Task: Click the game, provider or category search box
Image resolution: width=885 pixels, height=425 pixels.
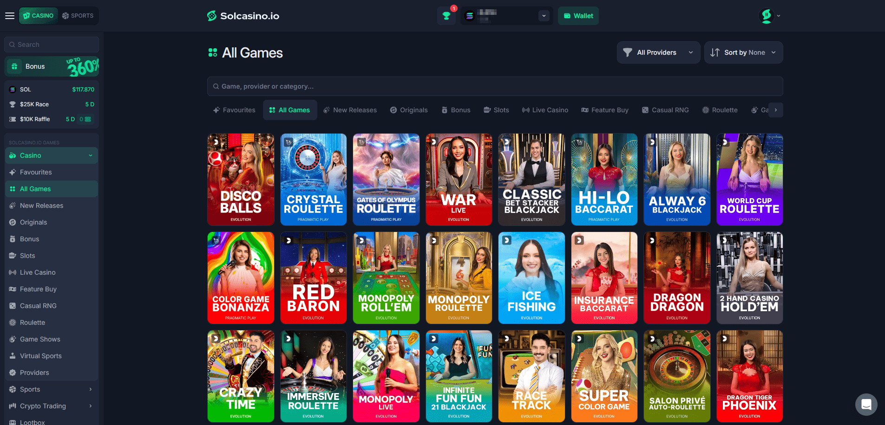Action: [495, 86]
